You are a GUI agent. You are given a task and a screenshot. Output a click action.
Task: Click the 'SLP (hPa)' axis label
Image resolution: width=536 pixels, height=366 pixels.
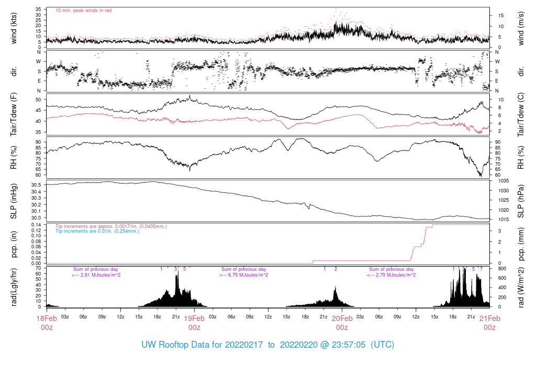521,201
